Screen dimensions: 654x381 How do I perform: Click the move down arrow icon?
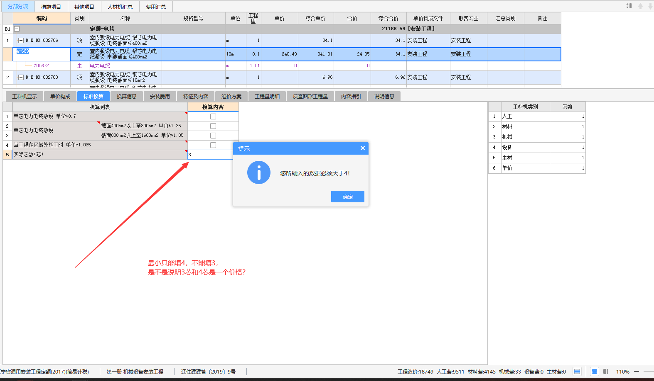point(650,6)
